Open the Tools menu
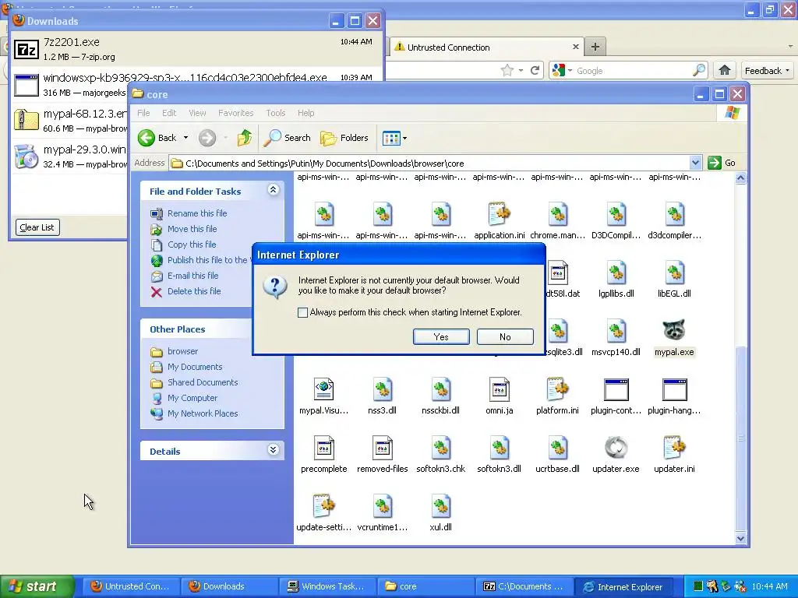The height and width of the screenshot is (598, 798). click(x=275, y=113)
